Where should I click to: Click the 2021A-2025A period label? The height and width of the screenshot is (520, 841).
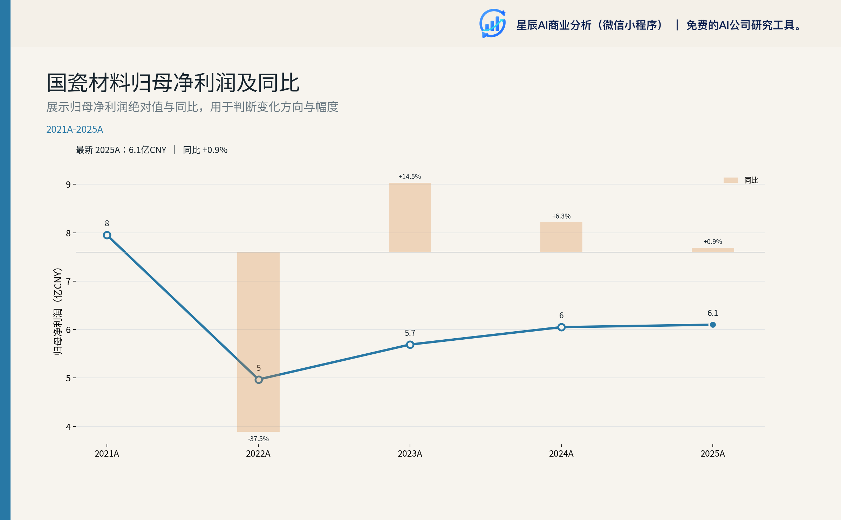(75, 130)
